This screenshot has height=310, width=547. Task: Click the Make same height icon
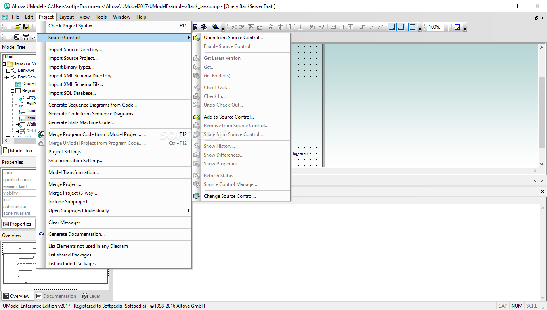[342, 27]
